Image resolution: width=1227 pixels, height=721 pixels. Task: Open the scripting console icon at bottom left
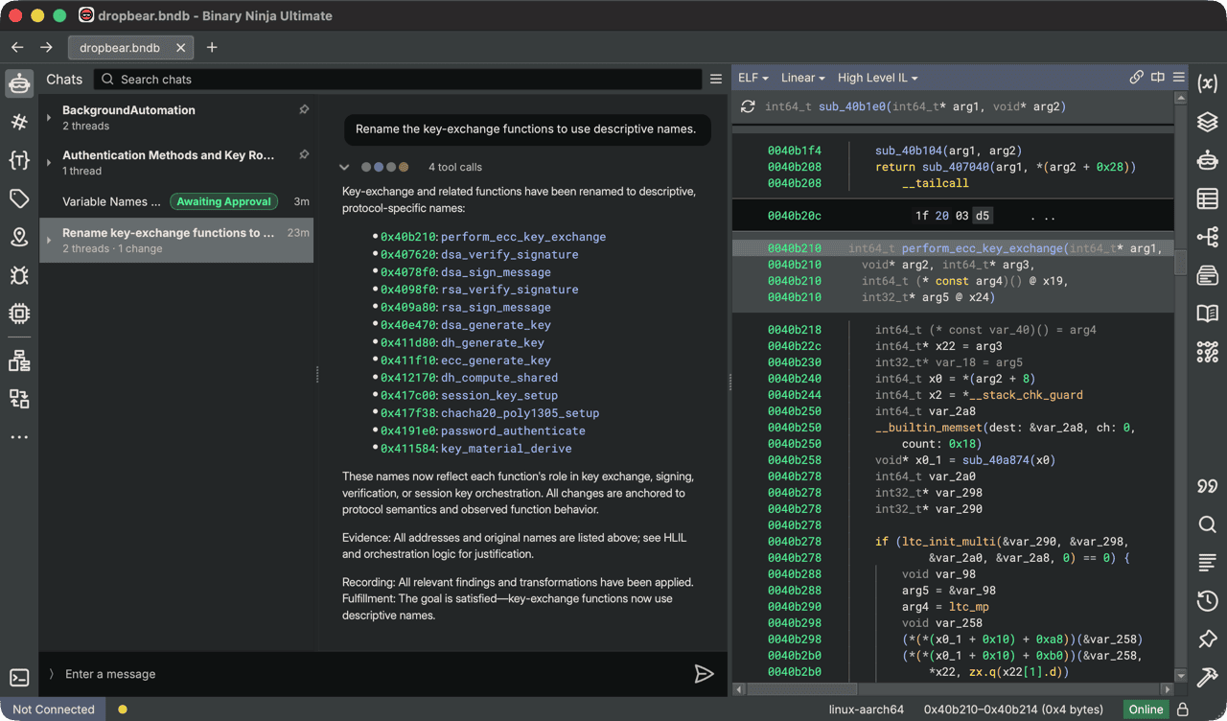(x=19, y=678)
